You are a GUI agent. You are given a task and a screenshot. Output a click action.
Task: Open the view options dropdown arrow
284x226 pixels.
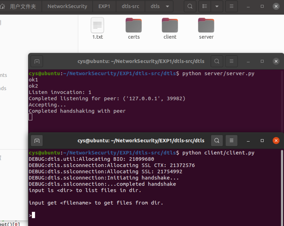pos(217,6)
